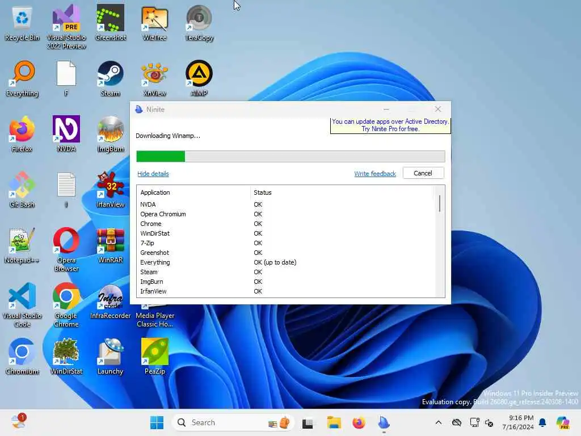581x436 pixels.
Task: Select the Google Chrome desktop icon
Action: click(x=66, y=305)
